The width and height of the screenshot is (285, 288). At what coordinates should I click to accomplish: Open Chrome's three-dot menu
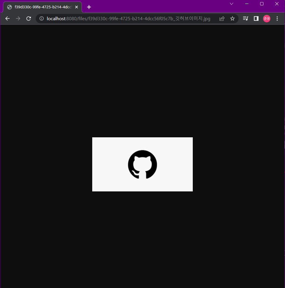277,18
